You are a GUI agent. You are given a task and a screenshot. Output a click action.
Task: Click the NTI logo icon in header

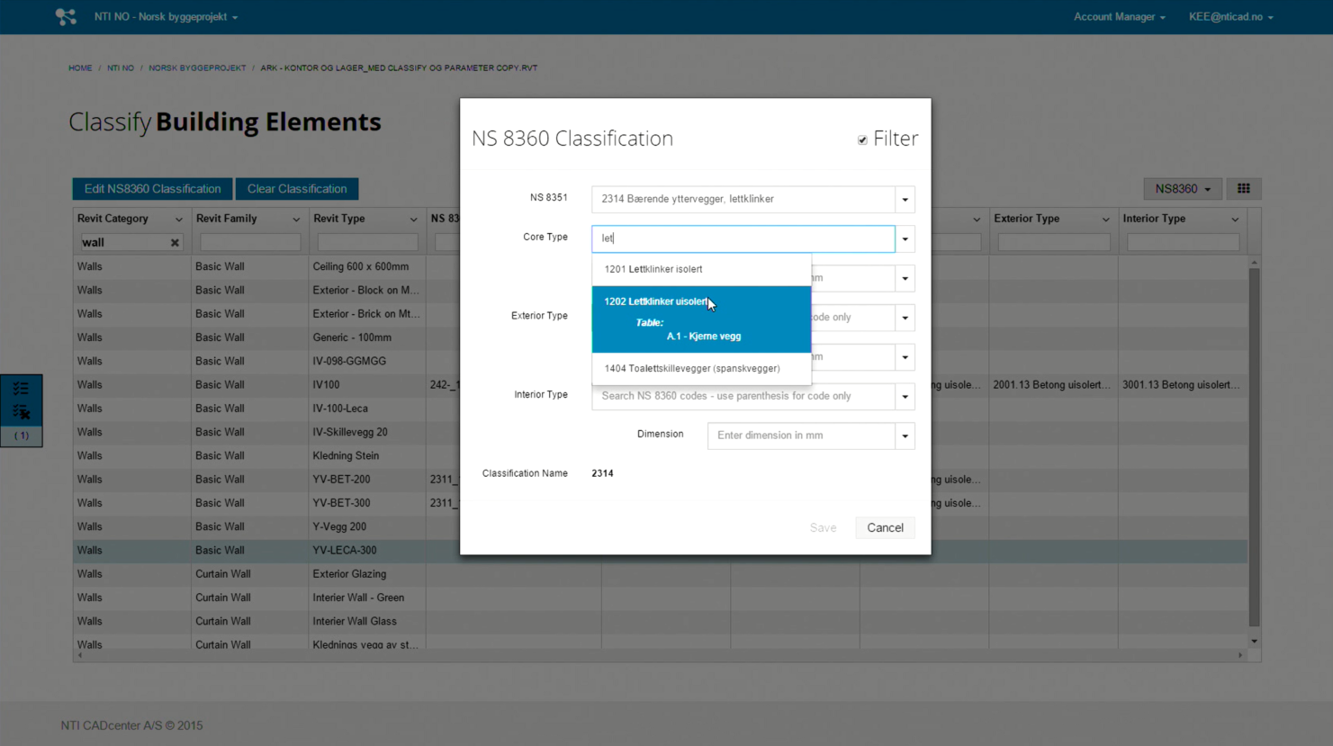(66, 17)
